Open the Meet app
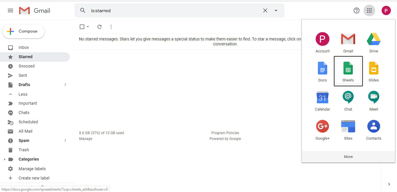The height and width of the screenshot is (192, 397). click(374, 101)
